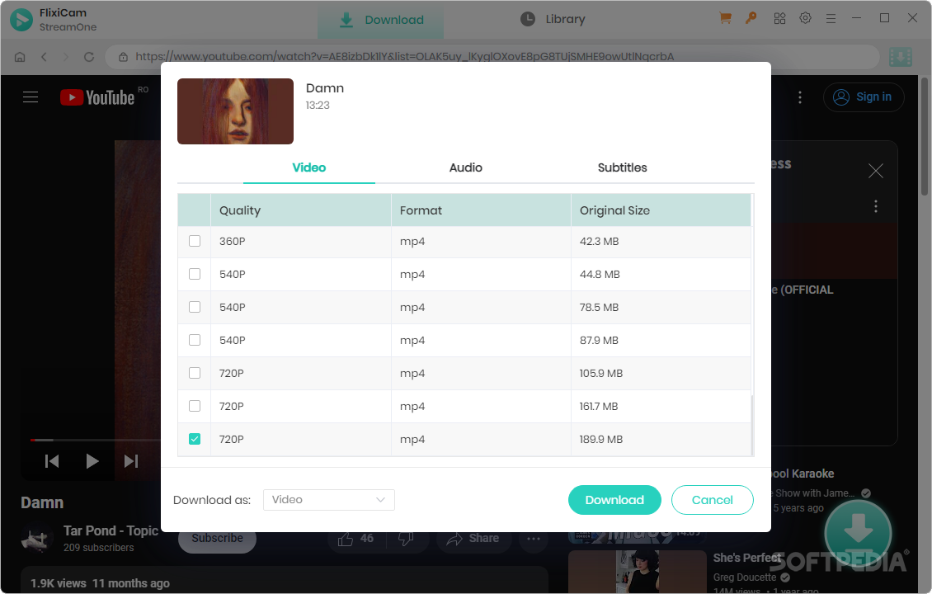
Task: Click the Original Size column header
Action: tap(661, 210)
